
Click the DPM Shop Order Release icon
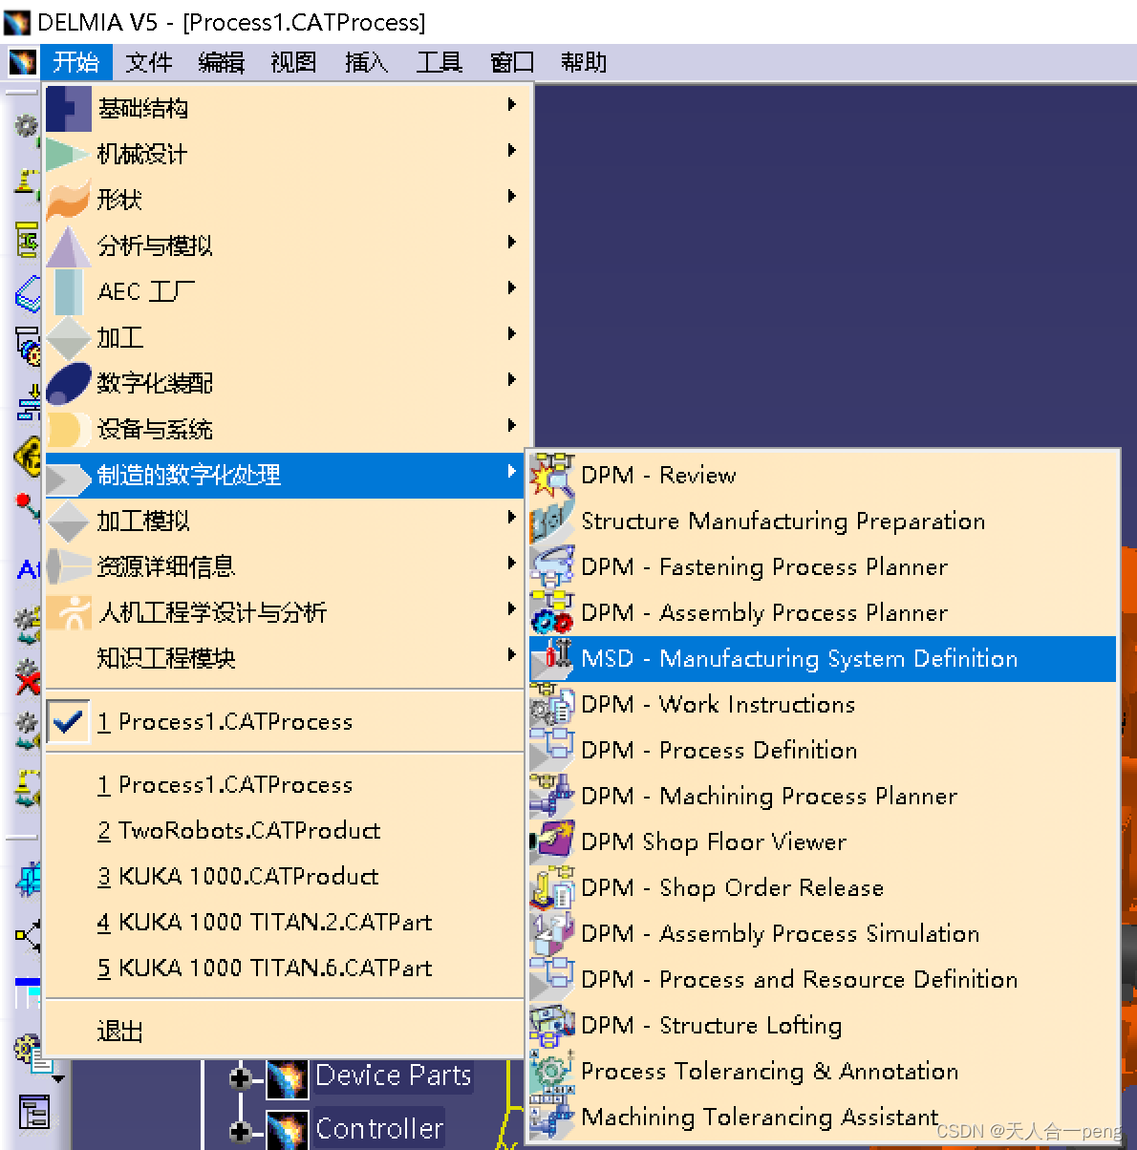coord(551,887)
